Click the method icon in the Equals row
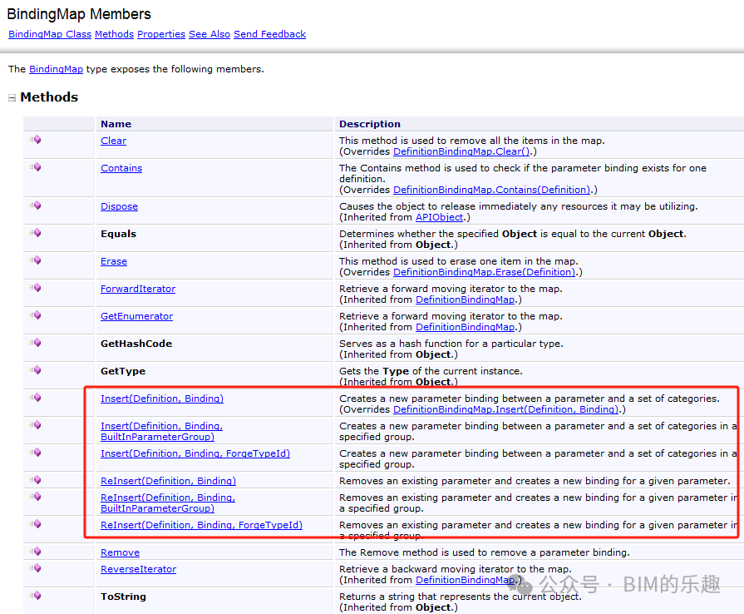The height and width of the screenshot is (614, 744). (x=36, y=233)
